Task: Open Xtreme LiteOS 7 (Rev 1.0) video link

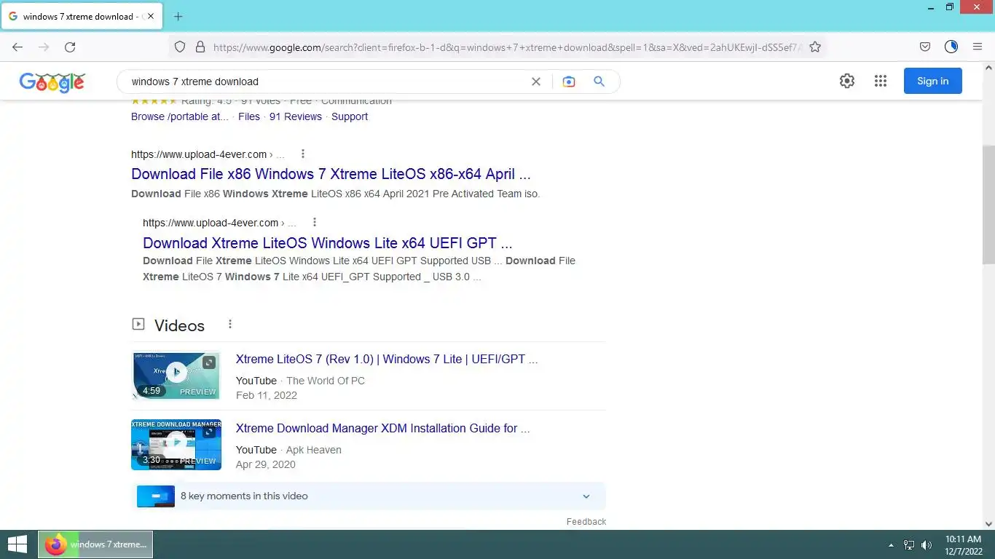Action: (x=387, y=359)
